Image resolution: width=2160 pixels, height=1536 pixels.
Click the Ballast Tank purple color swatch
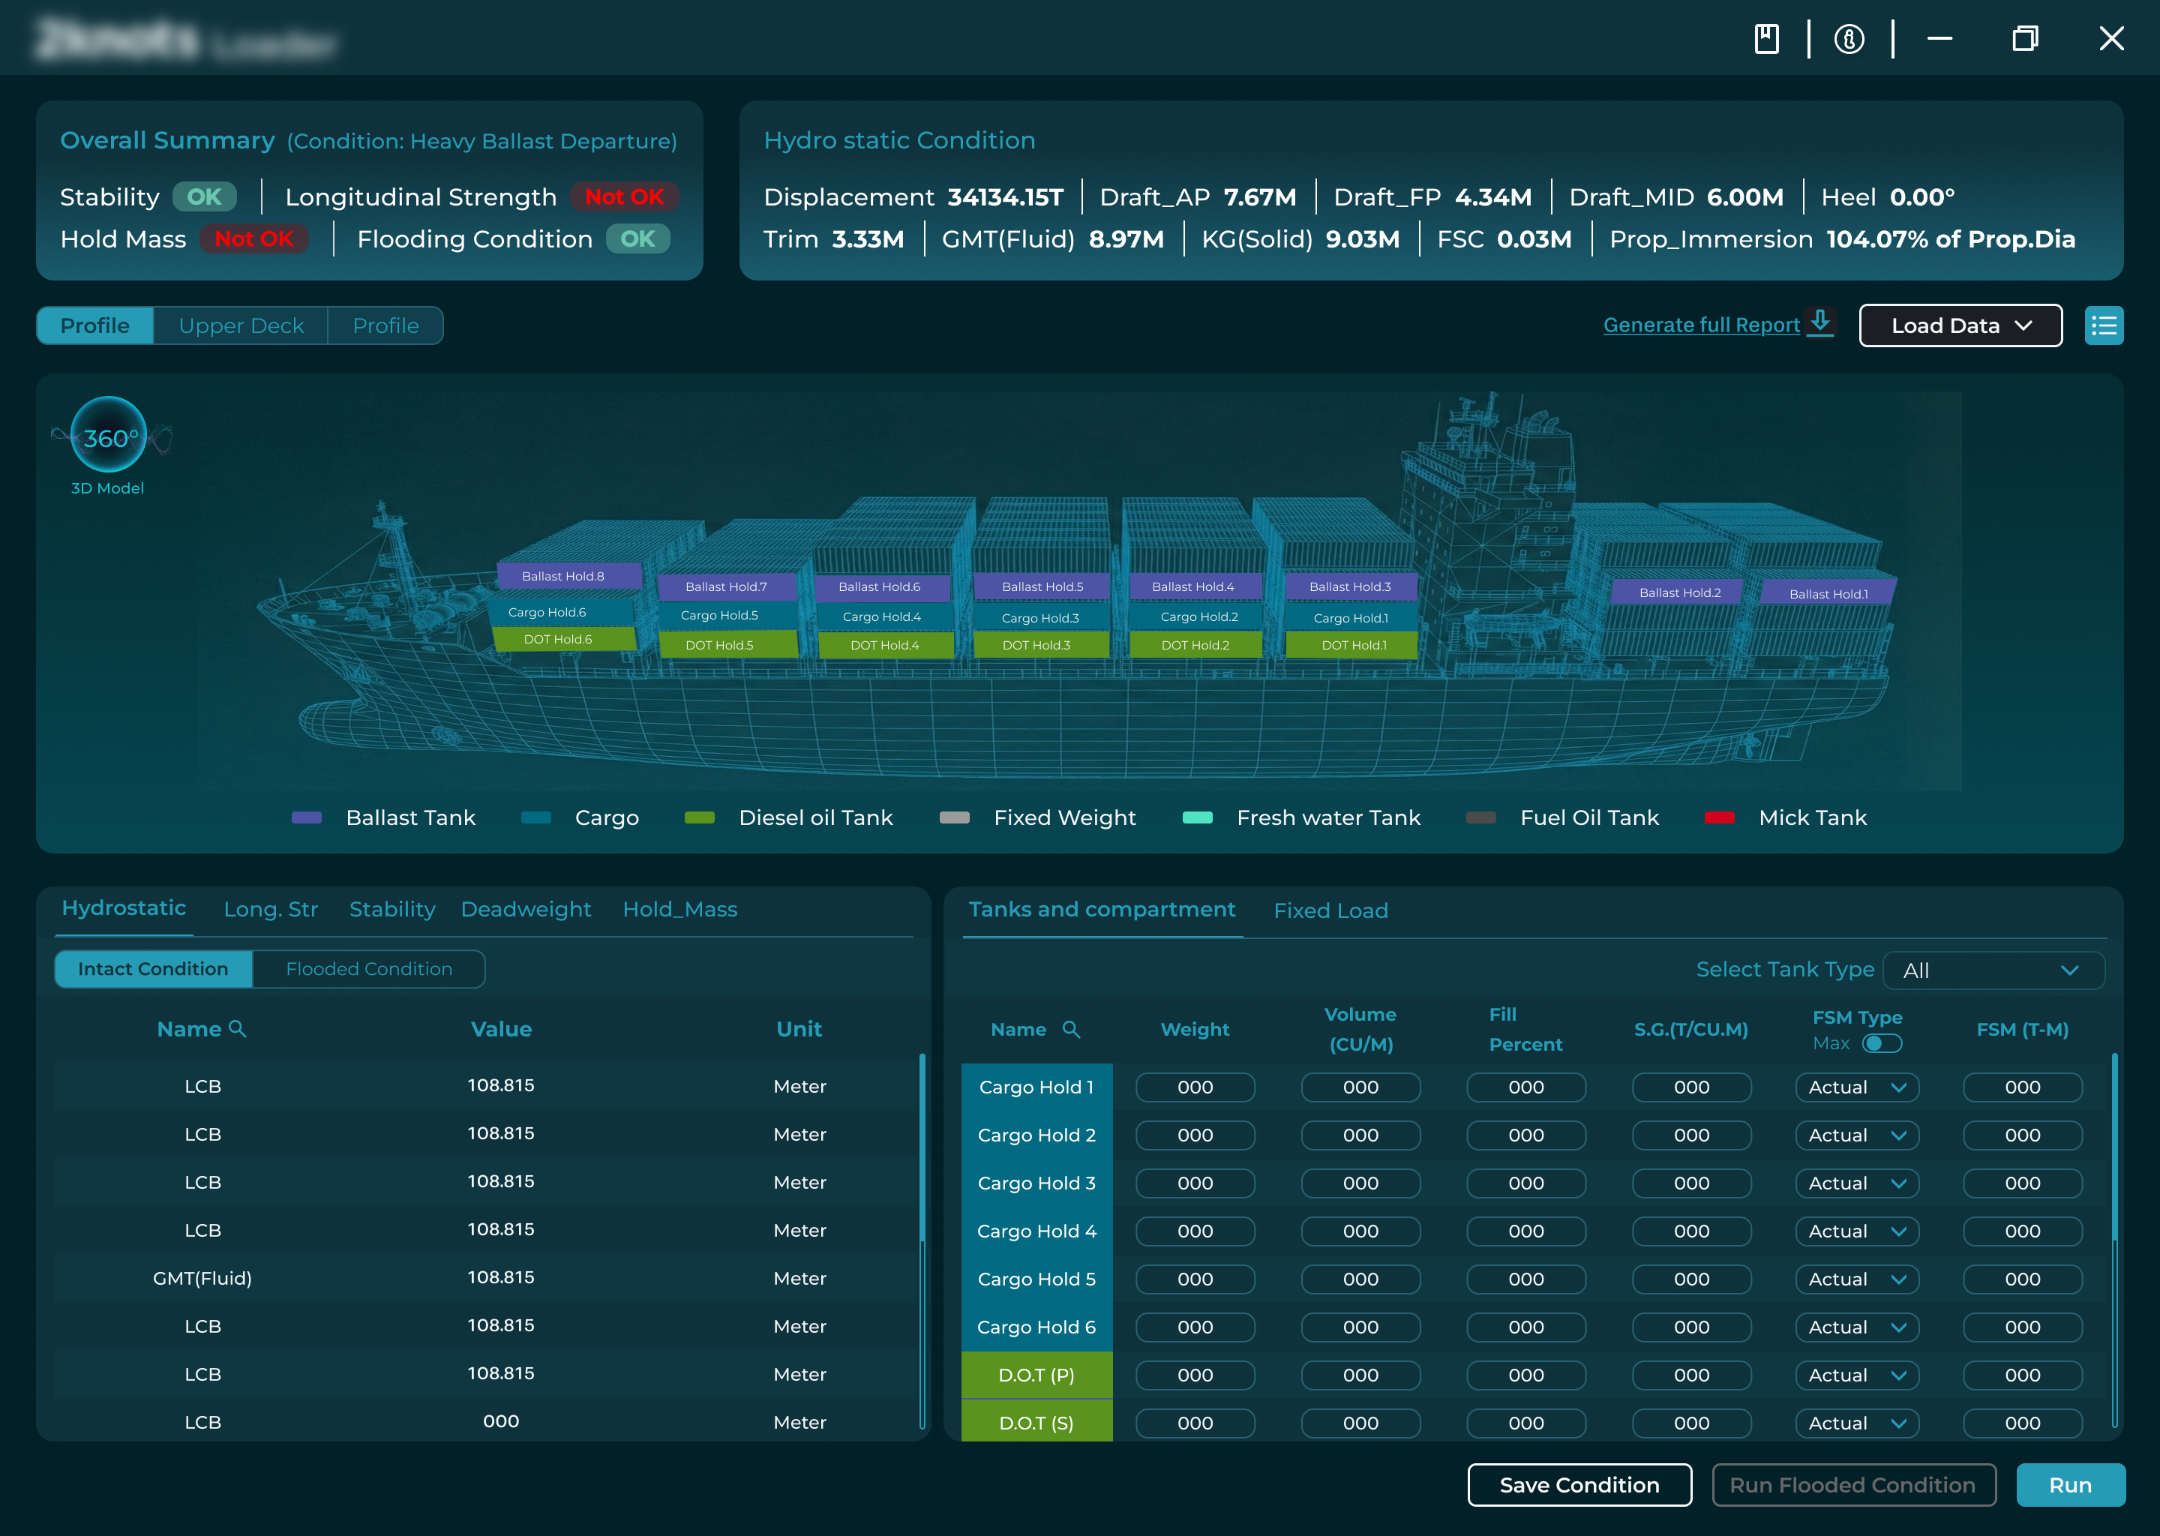point(307,817)
